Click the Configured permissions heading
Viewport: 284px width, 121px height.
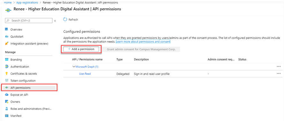click(82, 32)
